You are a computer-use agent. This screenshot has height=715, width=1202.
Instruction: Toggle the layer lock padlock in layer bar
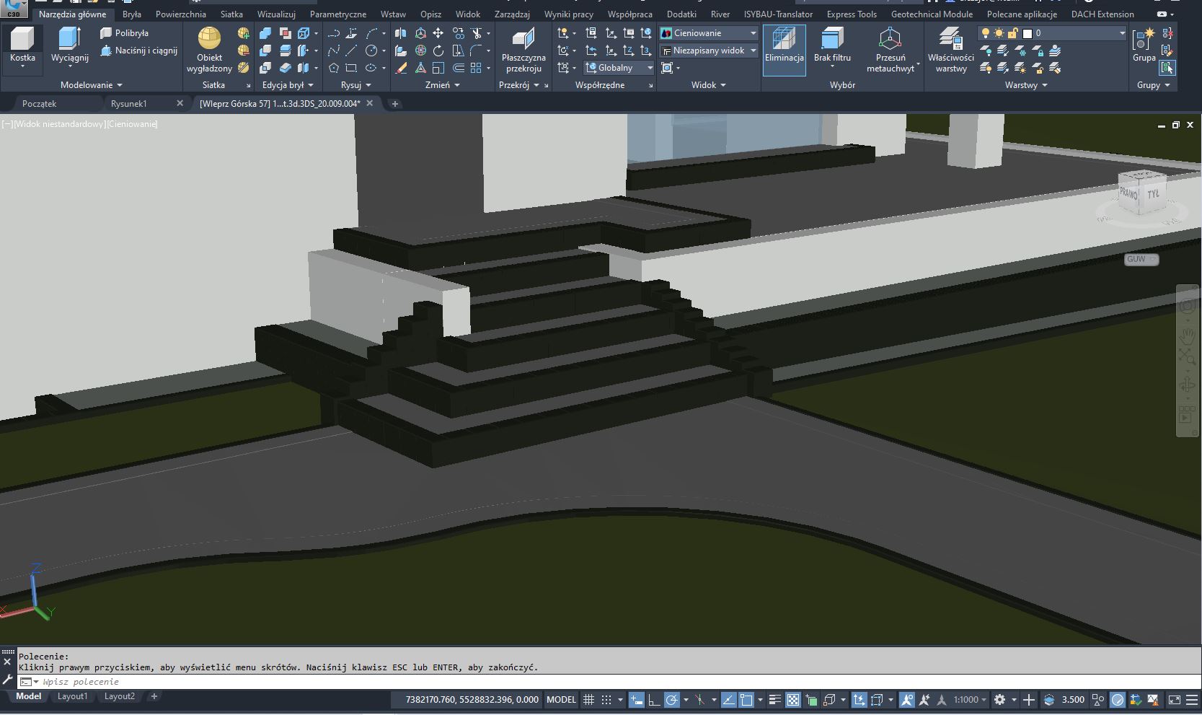point(1012,32)
